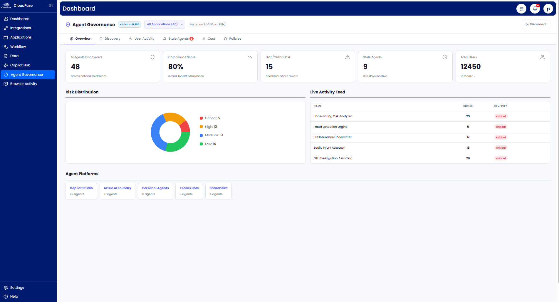Image resolution: width=559 pixels, height=302 pixels.
Task: Select Agent Governance in the sidebar
Action: [28, 75]
